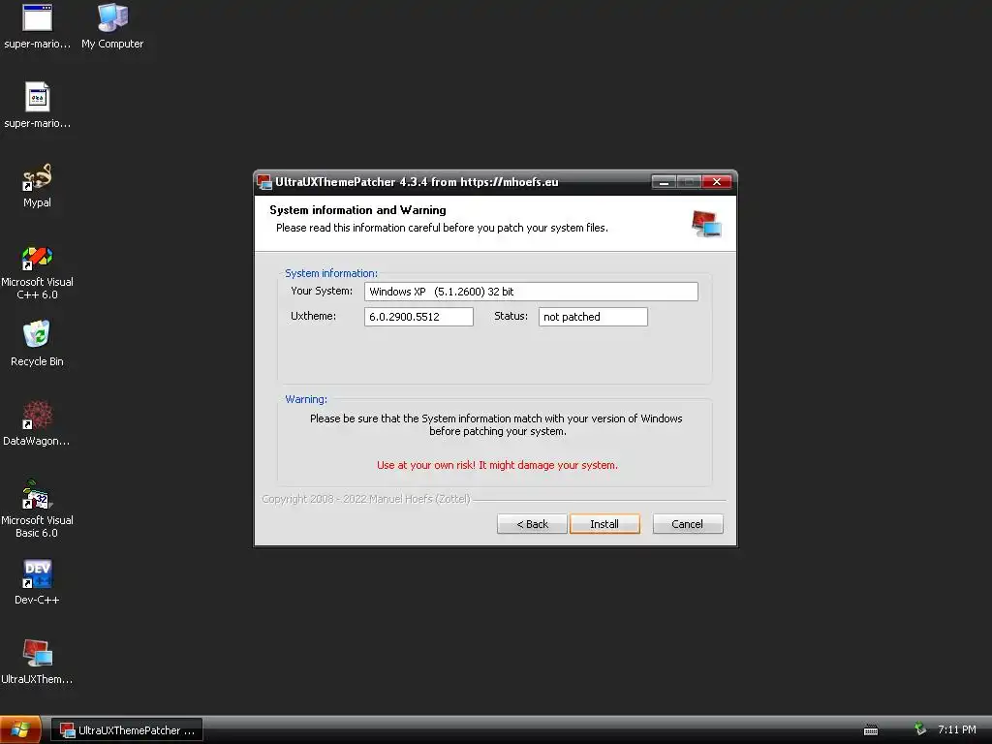The height and width of the screenshot is (744, 992).
Task: Click the copyright Manuel Hoefs text
Action: [366, 499]
